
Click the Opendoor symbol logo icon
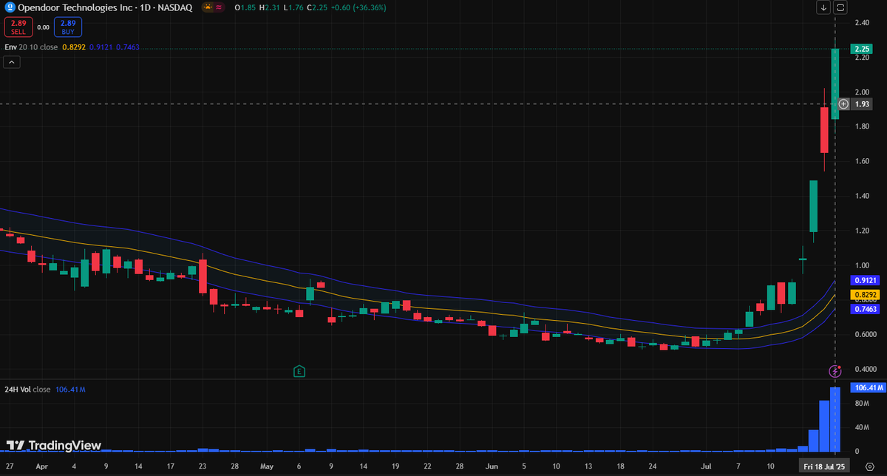pyautogui.click(x=10, y=7)
